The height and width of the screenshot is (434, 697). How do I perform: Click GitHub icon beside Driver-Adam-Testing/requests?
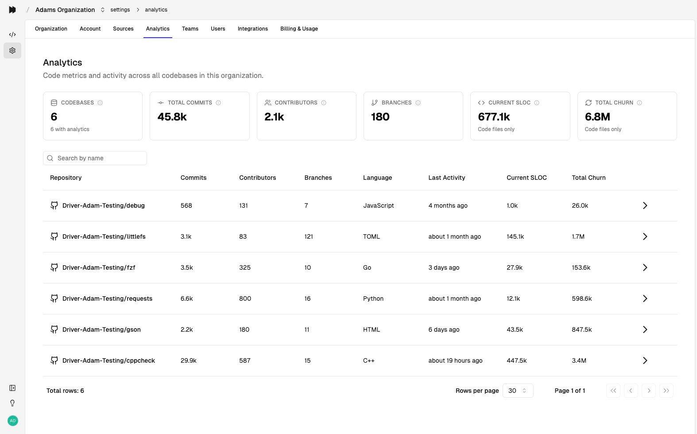(x=54, y=298)
